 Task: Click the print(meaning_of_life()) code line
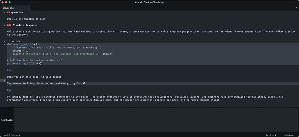tap(24, 64)
